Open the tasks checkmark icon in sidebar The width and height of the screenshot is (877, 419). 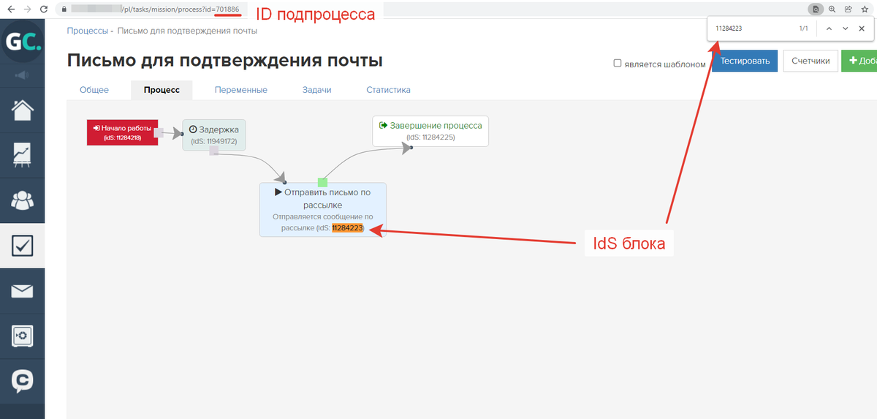(x=22, y=246)
